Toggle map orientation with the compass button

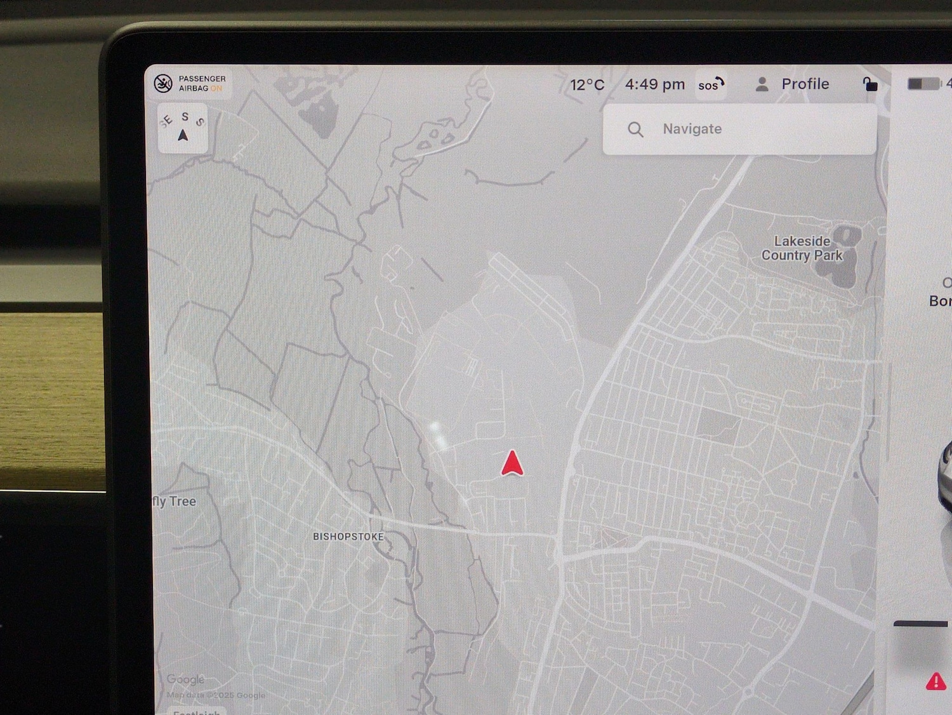tap(183, 128)
